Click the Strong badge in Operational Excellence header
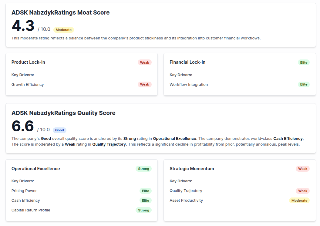 143,169
